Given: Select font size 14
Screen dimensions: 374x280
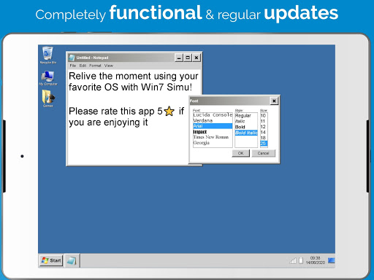Looking at the screenshot, I should pos(264,132).
